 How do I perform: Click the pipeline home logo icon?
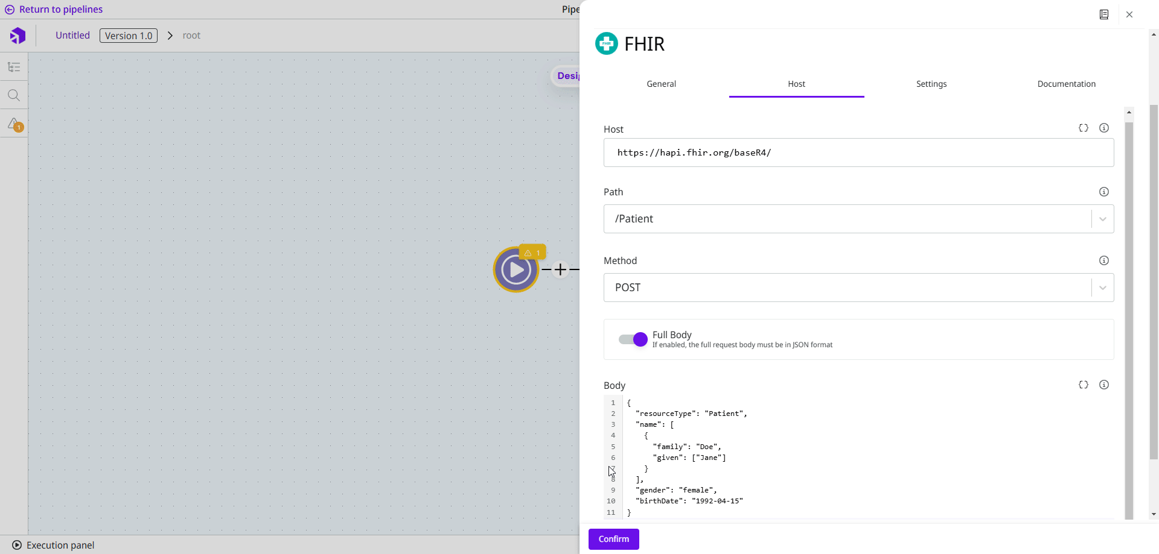click(x=18, y=36)
